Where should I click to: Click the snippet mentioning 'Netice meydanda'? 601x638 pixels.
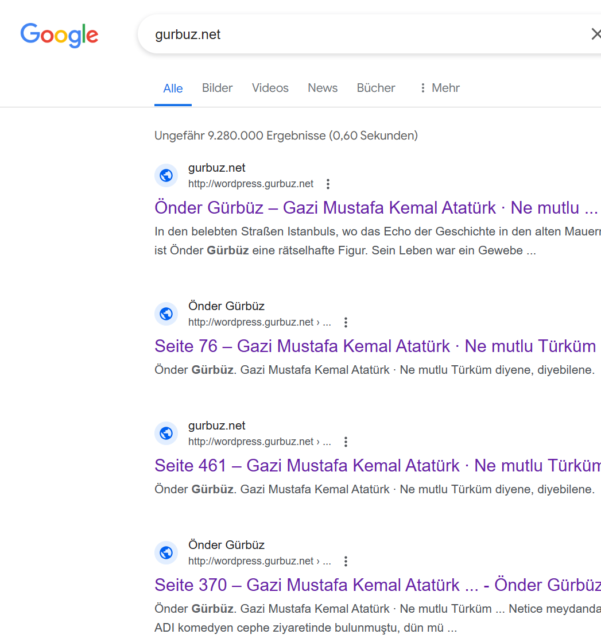(x=378, y=618)
